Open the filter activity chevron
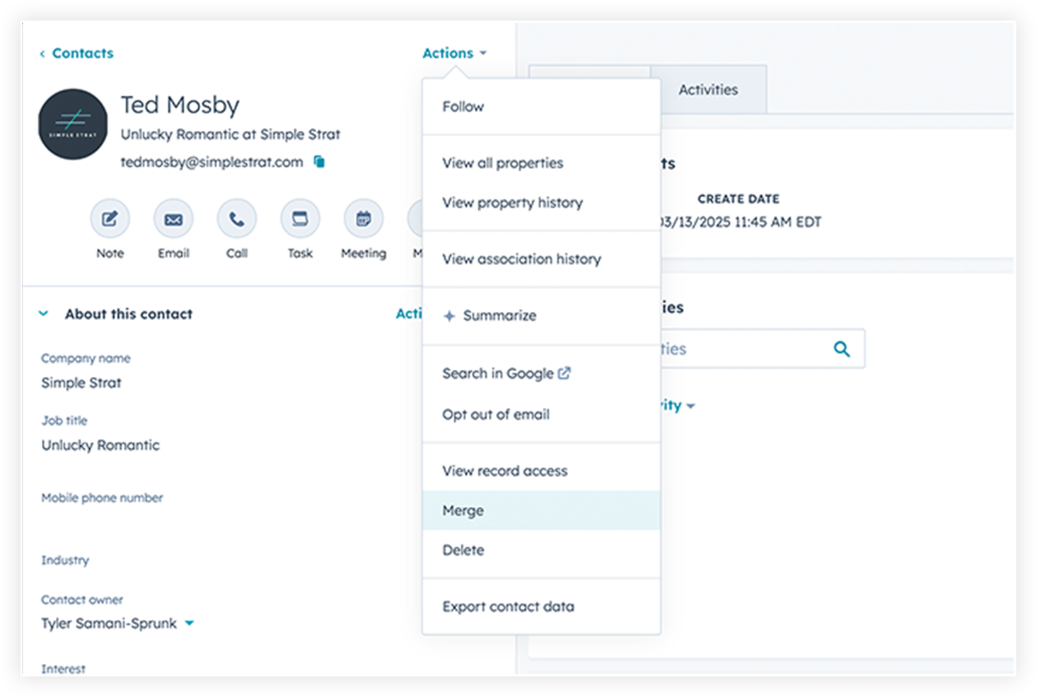Screen dimensions: 1037x697 [692, 405]
